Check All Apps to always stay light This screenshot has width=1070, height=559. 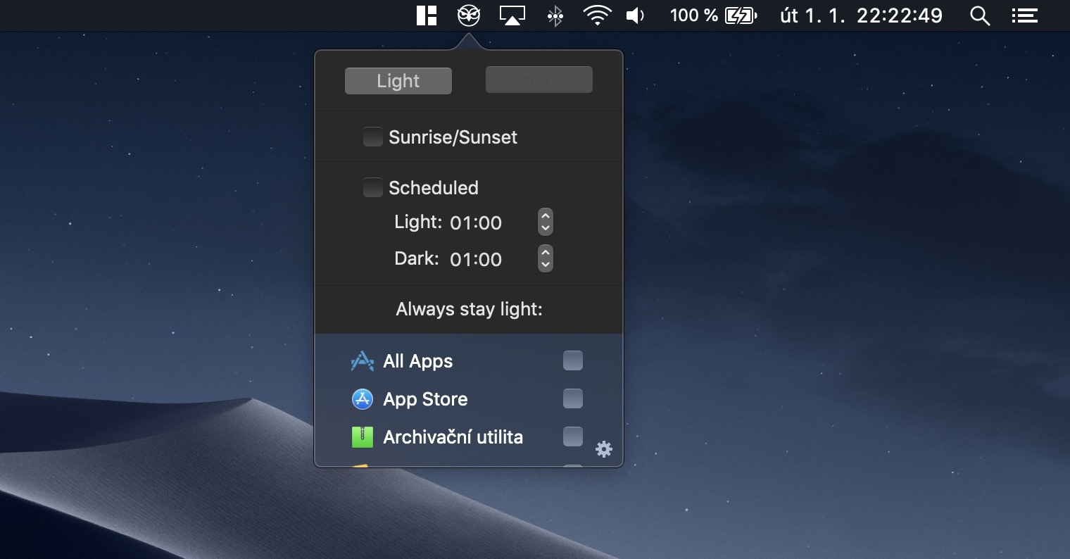[573, 360]
